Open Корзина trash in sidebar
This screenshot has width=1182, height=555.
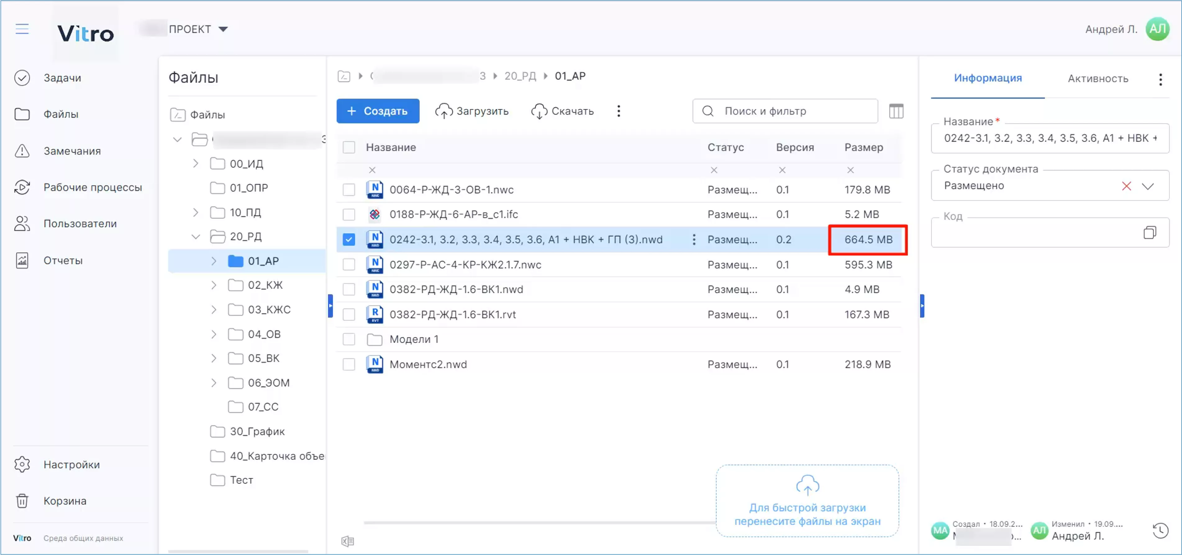pos(65,501)
